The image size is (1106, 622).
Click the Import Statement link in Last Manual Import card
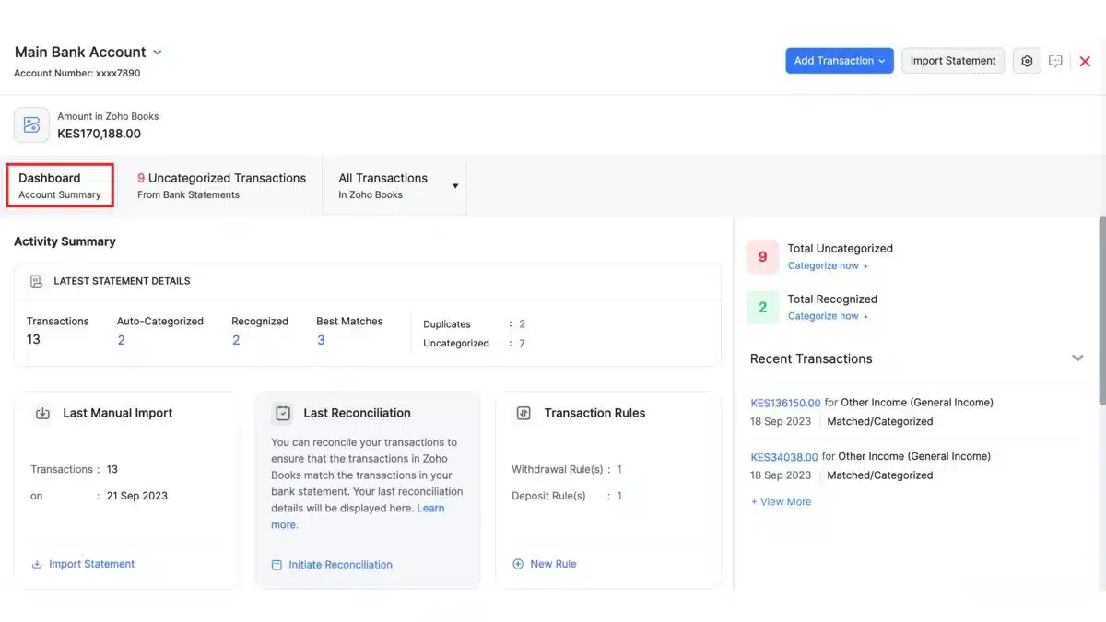point(91,564)
